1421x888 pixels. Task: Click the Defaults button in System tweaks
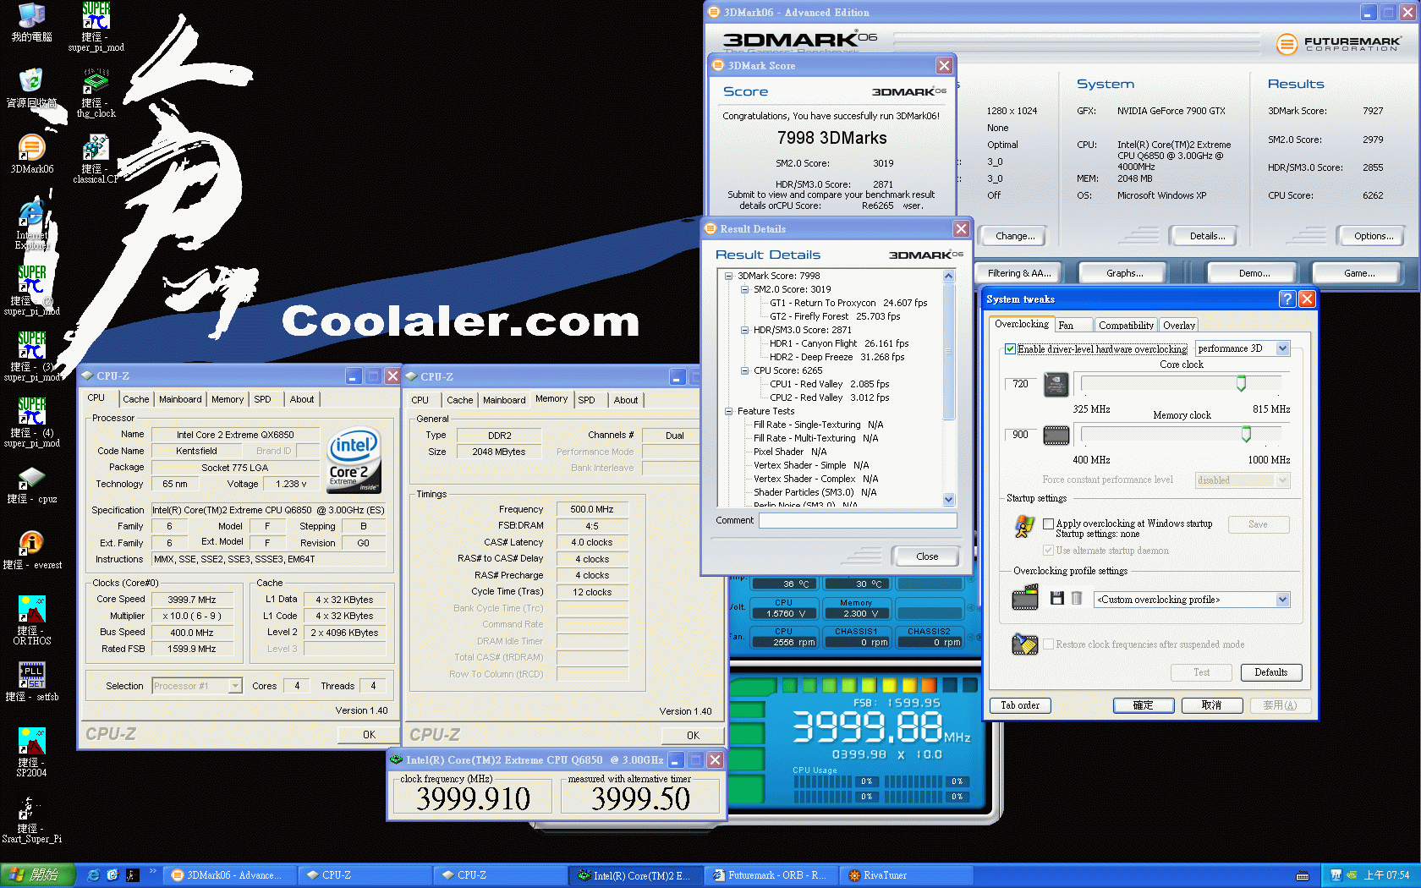pos(1270,672)
